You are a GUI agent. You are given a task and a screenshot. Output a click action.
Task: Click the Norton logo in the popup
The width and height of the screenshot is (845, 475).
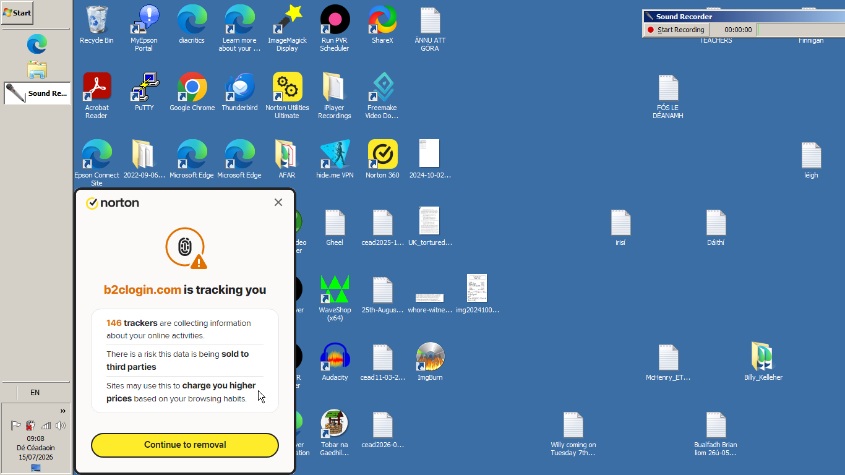point(113,203)
